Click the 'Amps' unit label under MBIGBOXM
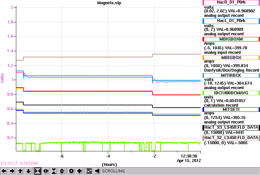 pos(209,43)
